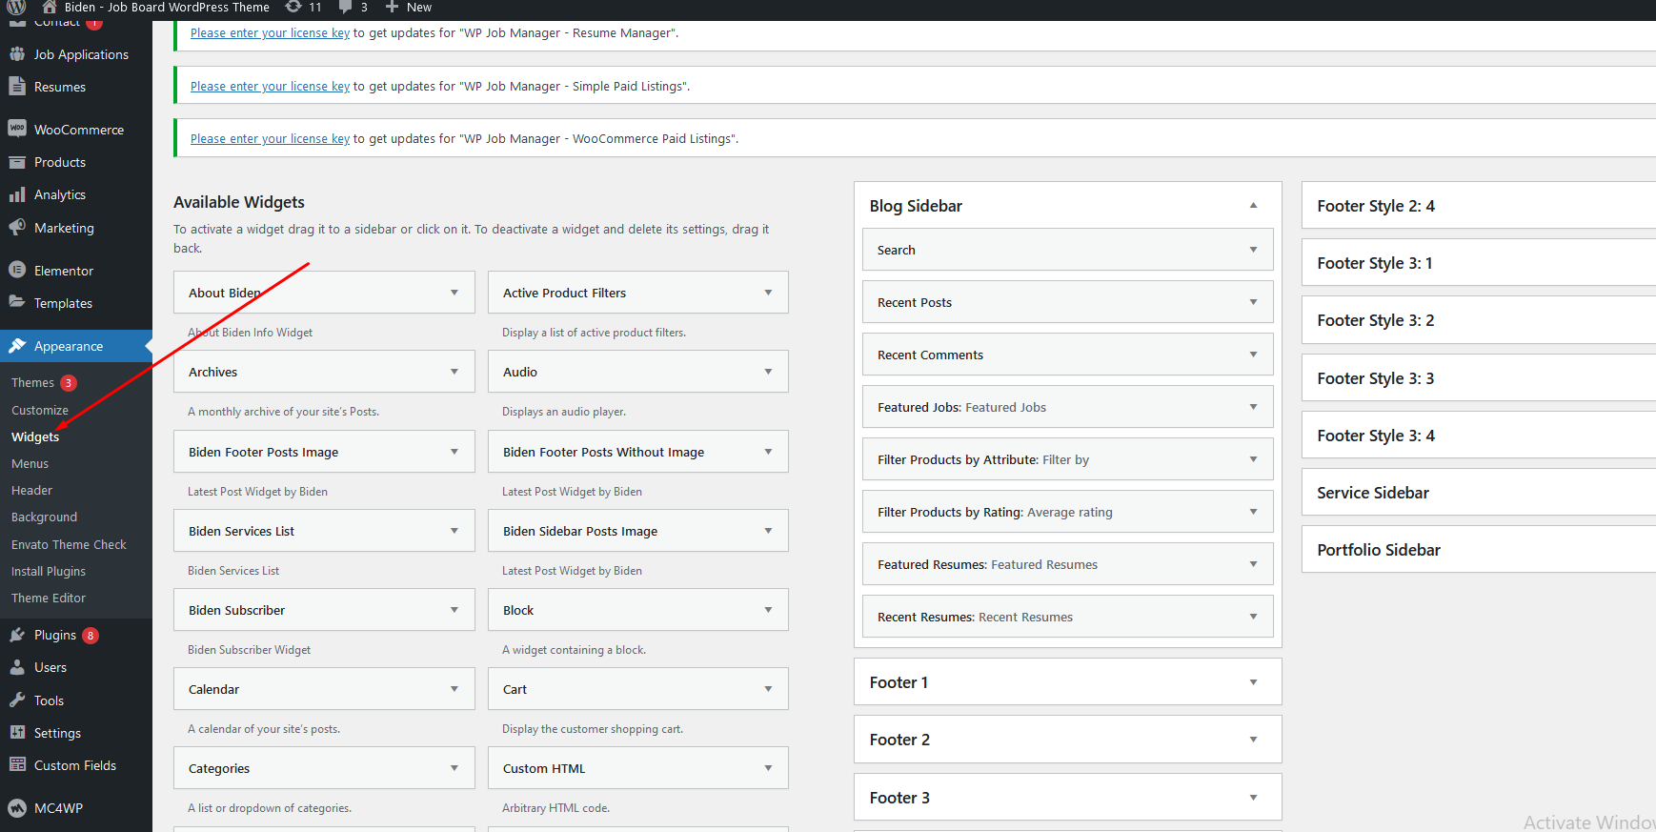The image size is (1656, 832).
Task: Click license key link for Resume Manager
Action: pyautogui.click(x=270, y=32)
